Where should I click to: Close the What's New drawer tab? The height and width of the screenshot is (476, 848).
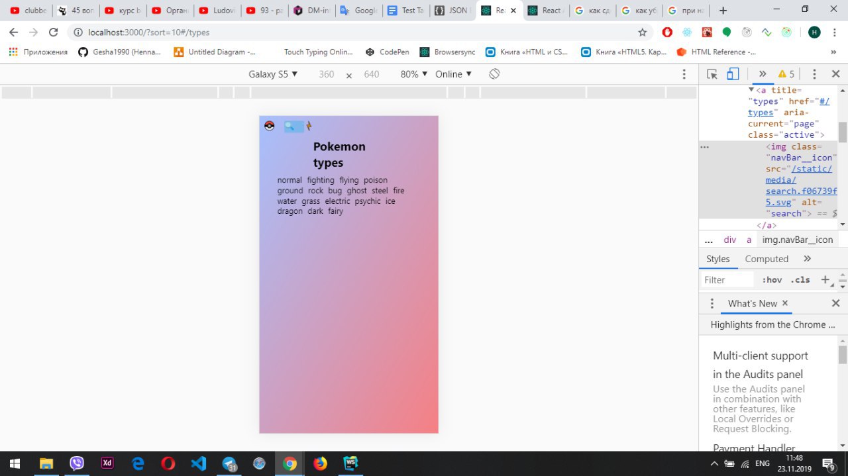click(x=785, y=303)
